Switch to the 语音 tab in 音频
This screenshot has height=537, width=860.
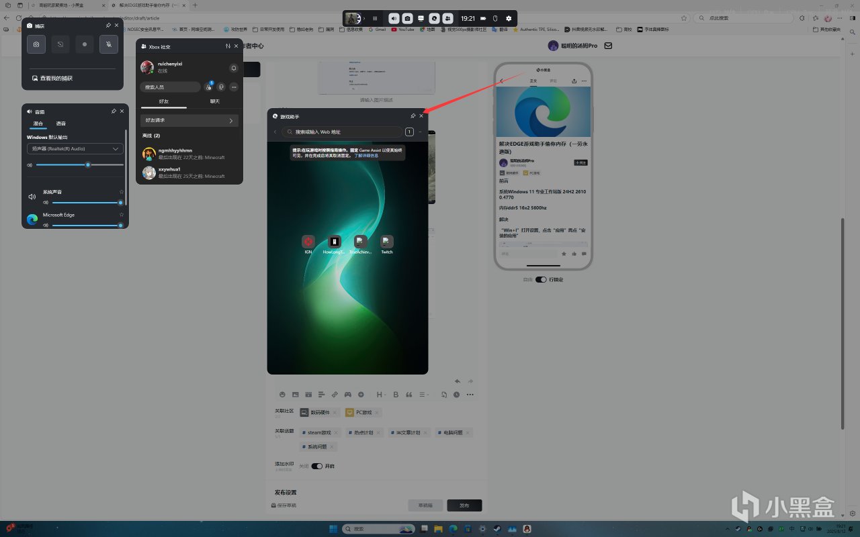coord(61,124)
